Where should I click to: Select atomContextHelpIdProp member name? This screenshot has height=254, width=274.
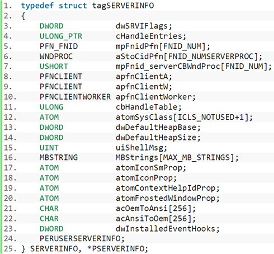tap(166, 188)
